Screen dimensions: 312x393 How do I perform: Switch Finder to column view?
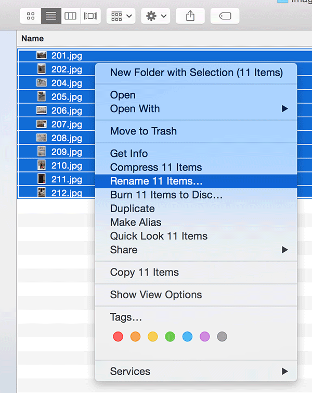[x=70, y=16]
